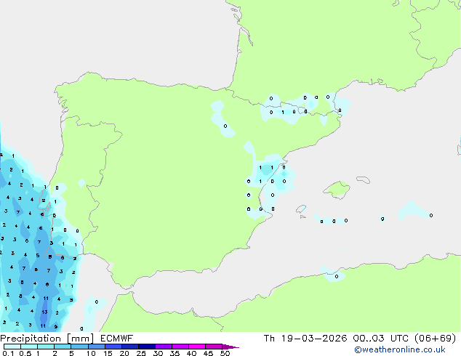
Task: Click the Precipitation [mm] title text
Action: pos(47,339)
